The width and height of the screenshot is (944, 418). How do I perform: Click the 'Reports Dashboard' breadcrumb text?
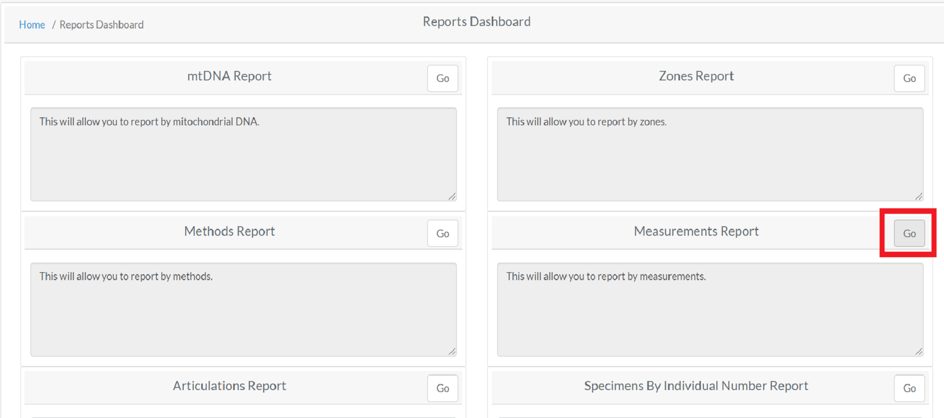[x=101, y=25]
